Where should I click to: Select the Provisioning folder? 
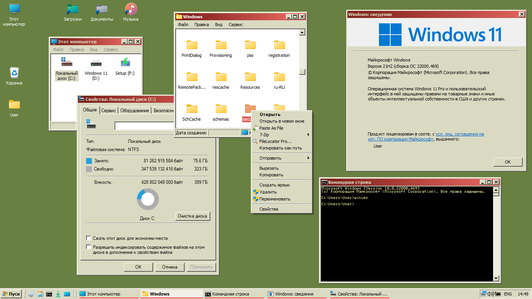click(x=221, y=49)
